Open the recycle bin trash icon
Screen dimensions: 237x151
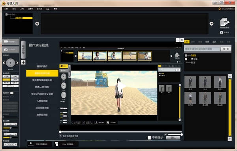(222, 32)
